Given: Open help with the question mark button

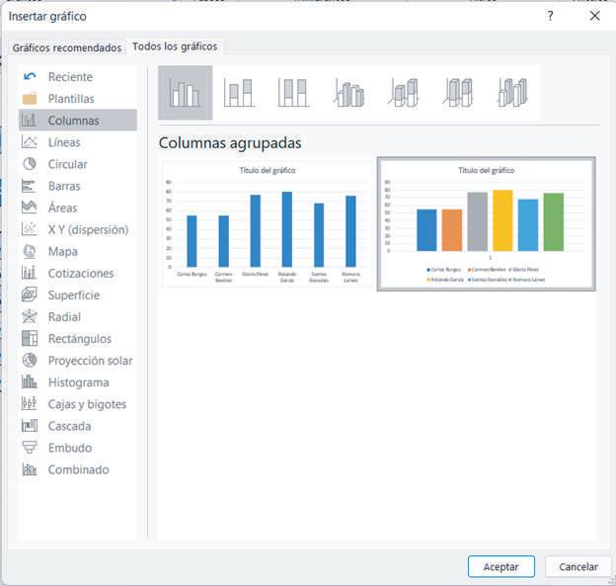Looking at the screenshot, I should (x=550, y=16).
